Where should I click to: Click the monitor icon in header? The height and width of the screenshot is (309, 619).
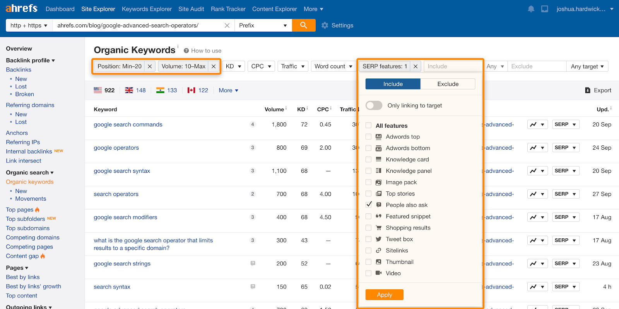coord(545,9)
